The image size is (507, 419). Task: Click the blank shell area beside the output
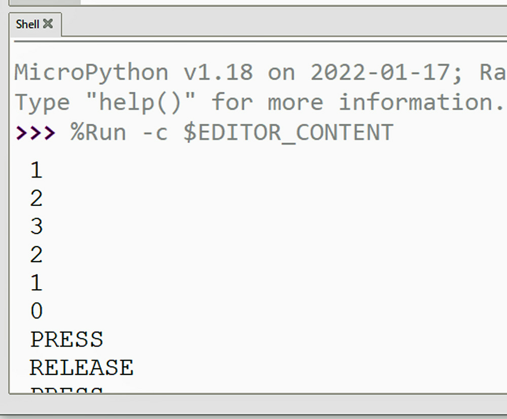pos(291,259)
